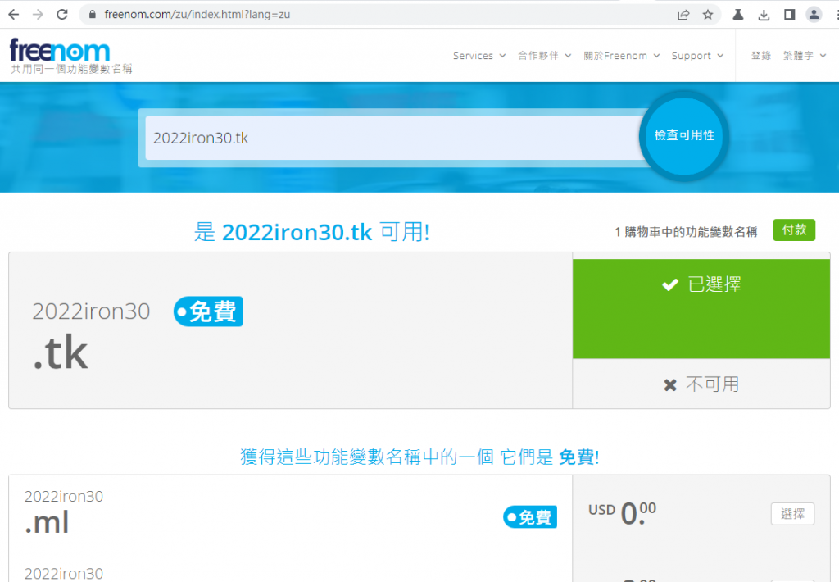Go forward with the browser forward arrow

click(38, 15)
